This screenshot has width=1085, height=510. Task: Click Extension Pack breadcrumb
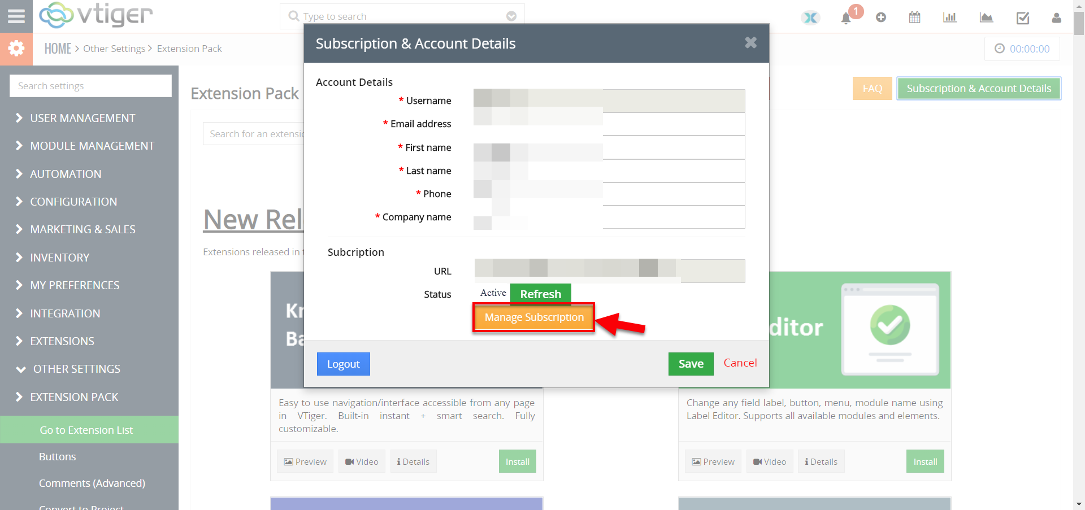(x=189, y=49)
